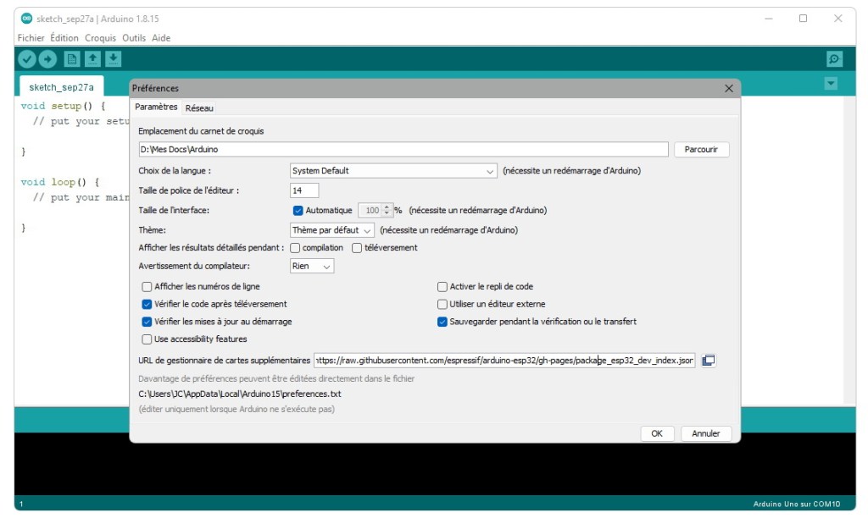This screenshot has width=868, height=518.
Task: Open the Thème par défaut dropdown
Action: [332, 230]
